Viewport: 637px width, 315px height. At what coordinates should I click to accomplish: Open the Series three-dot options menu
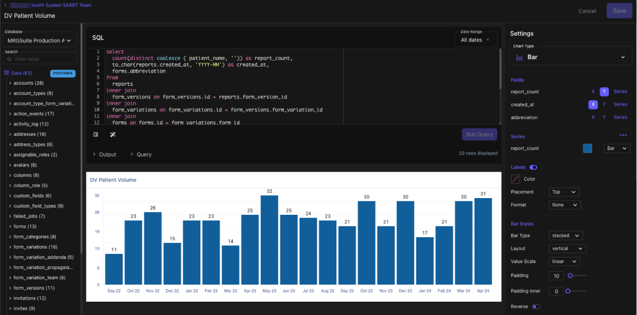click(x=623, y=135)
